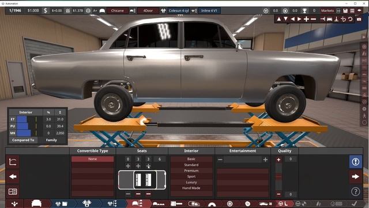Click the Interior stats panel header
This screenshot has height=208, width=369.
tap(25, 112)
